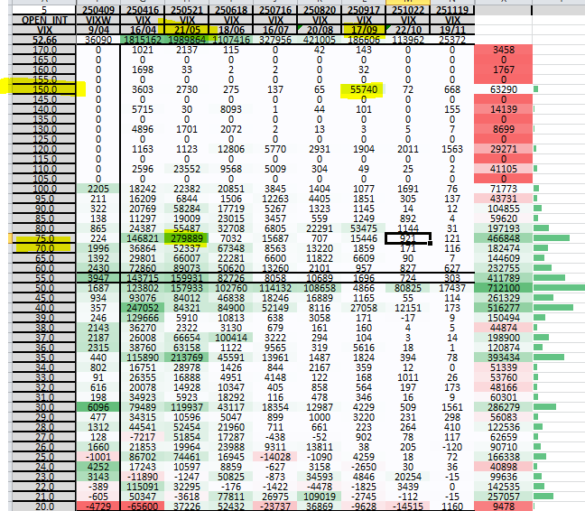Click the row total 466848
Viewport: 585px width, 511px height.
pos(503,238)
